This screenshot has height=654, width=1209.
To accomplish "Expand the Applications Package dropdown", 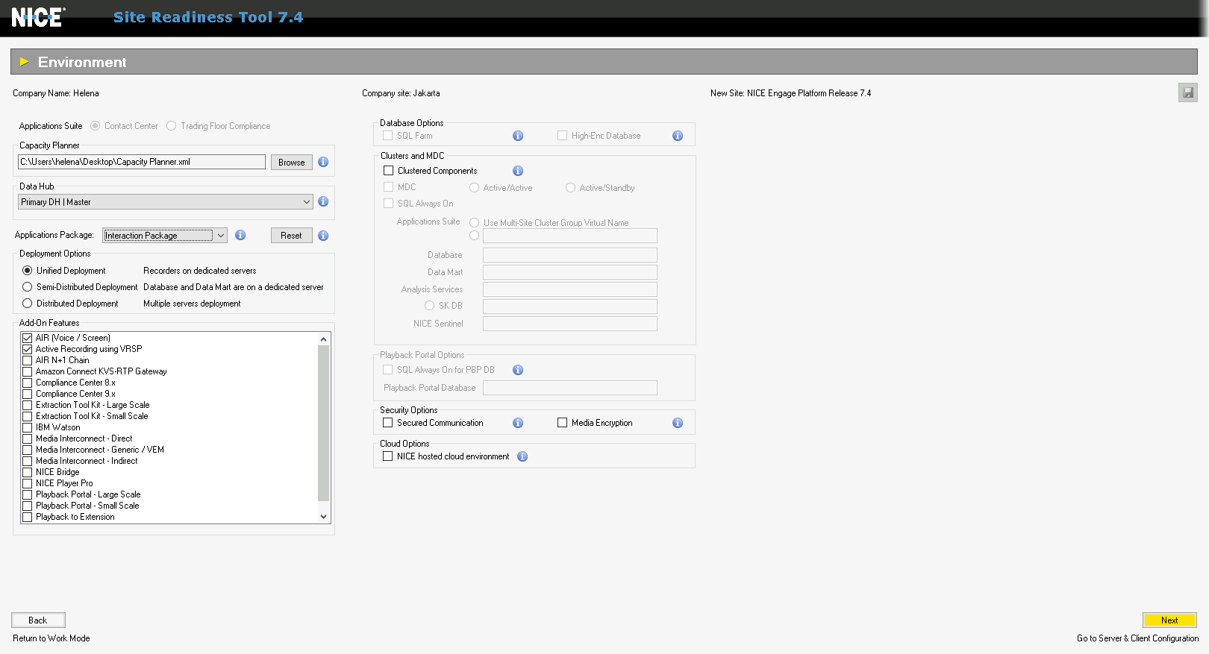I will [221, 236].
